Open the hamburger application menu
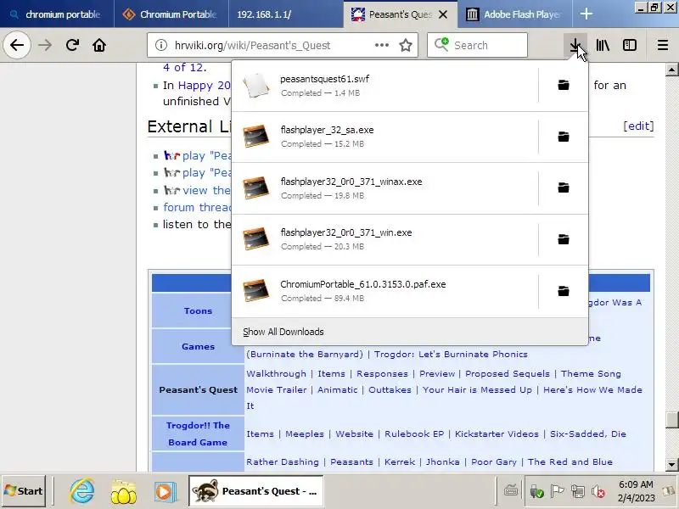679x509 pixels. 663,45
